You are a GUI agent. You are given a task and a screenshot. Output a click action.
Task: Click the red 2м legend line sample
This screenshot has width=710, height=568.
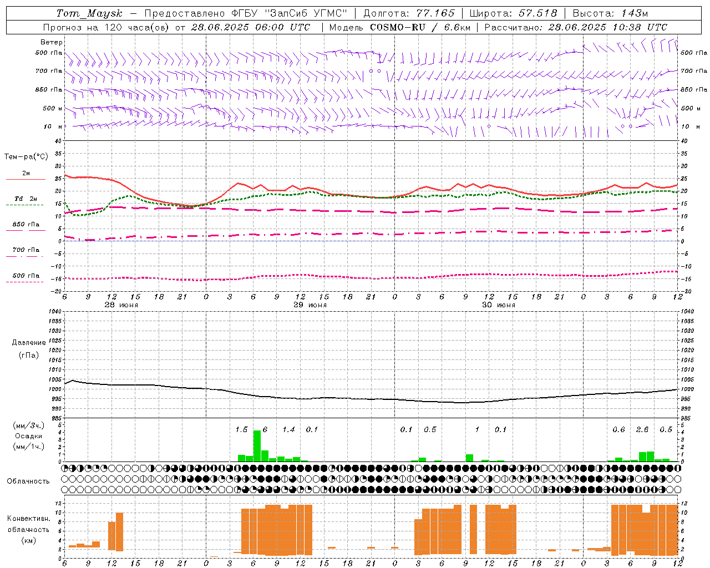[26, 179]
